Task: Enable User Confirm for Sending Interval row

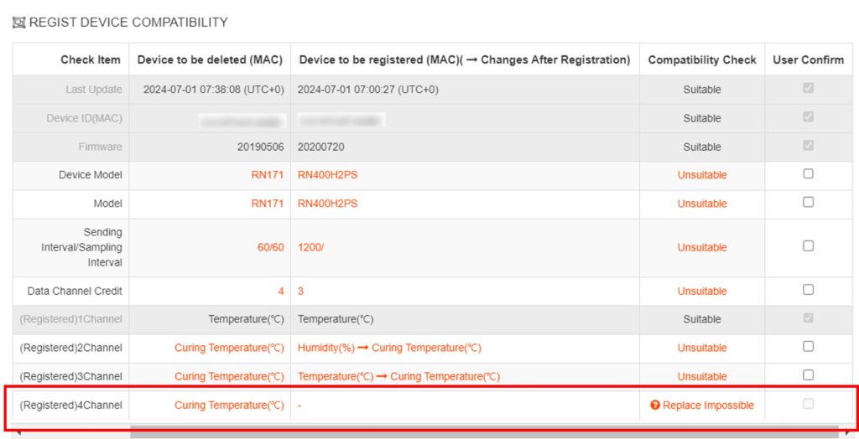Action: [808, 245]
